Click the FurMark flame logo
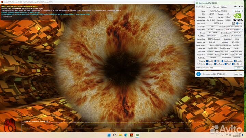 point(10,125)
